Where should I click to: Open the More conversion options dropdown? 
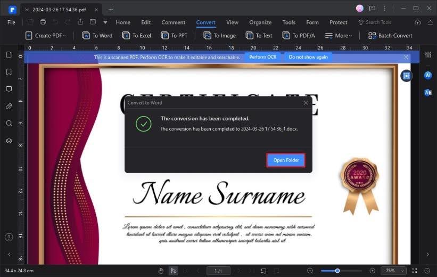[x=339, y=36]
